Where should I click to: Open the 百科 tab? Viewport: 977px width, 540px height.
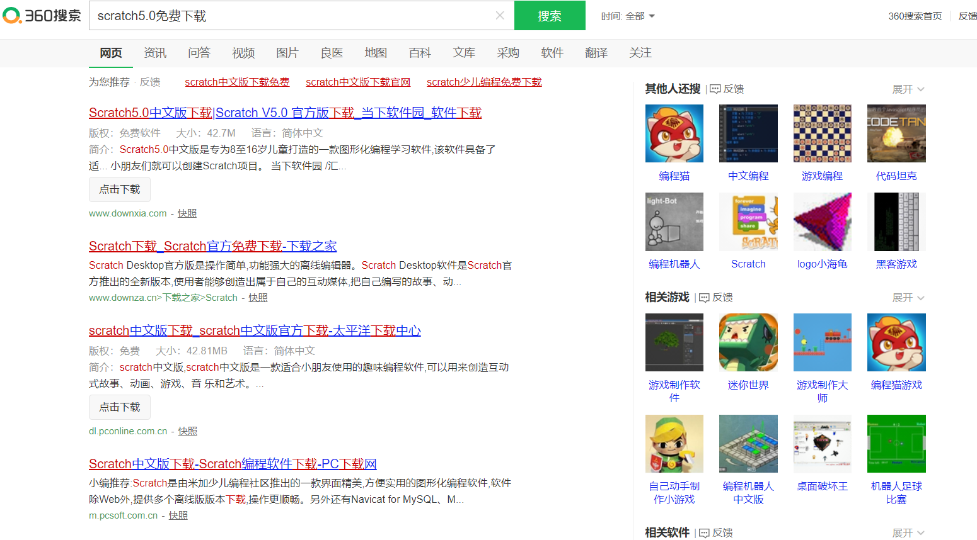(x=420, y=53)
